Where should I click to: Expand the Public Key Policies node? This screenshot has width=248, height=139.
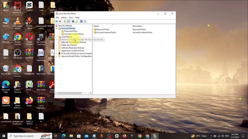[57, 45]
